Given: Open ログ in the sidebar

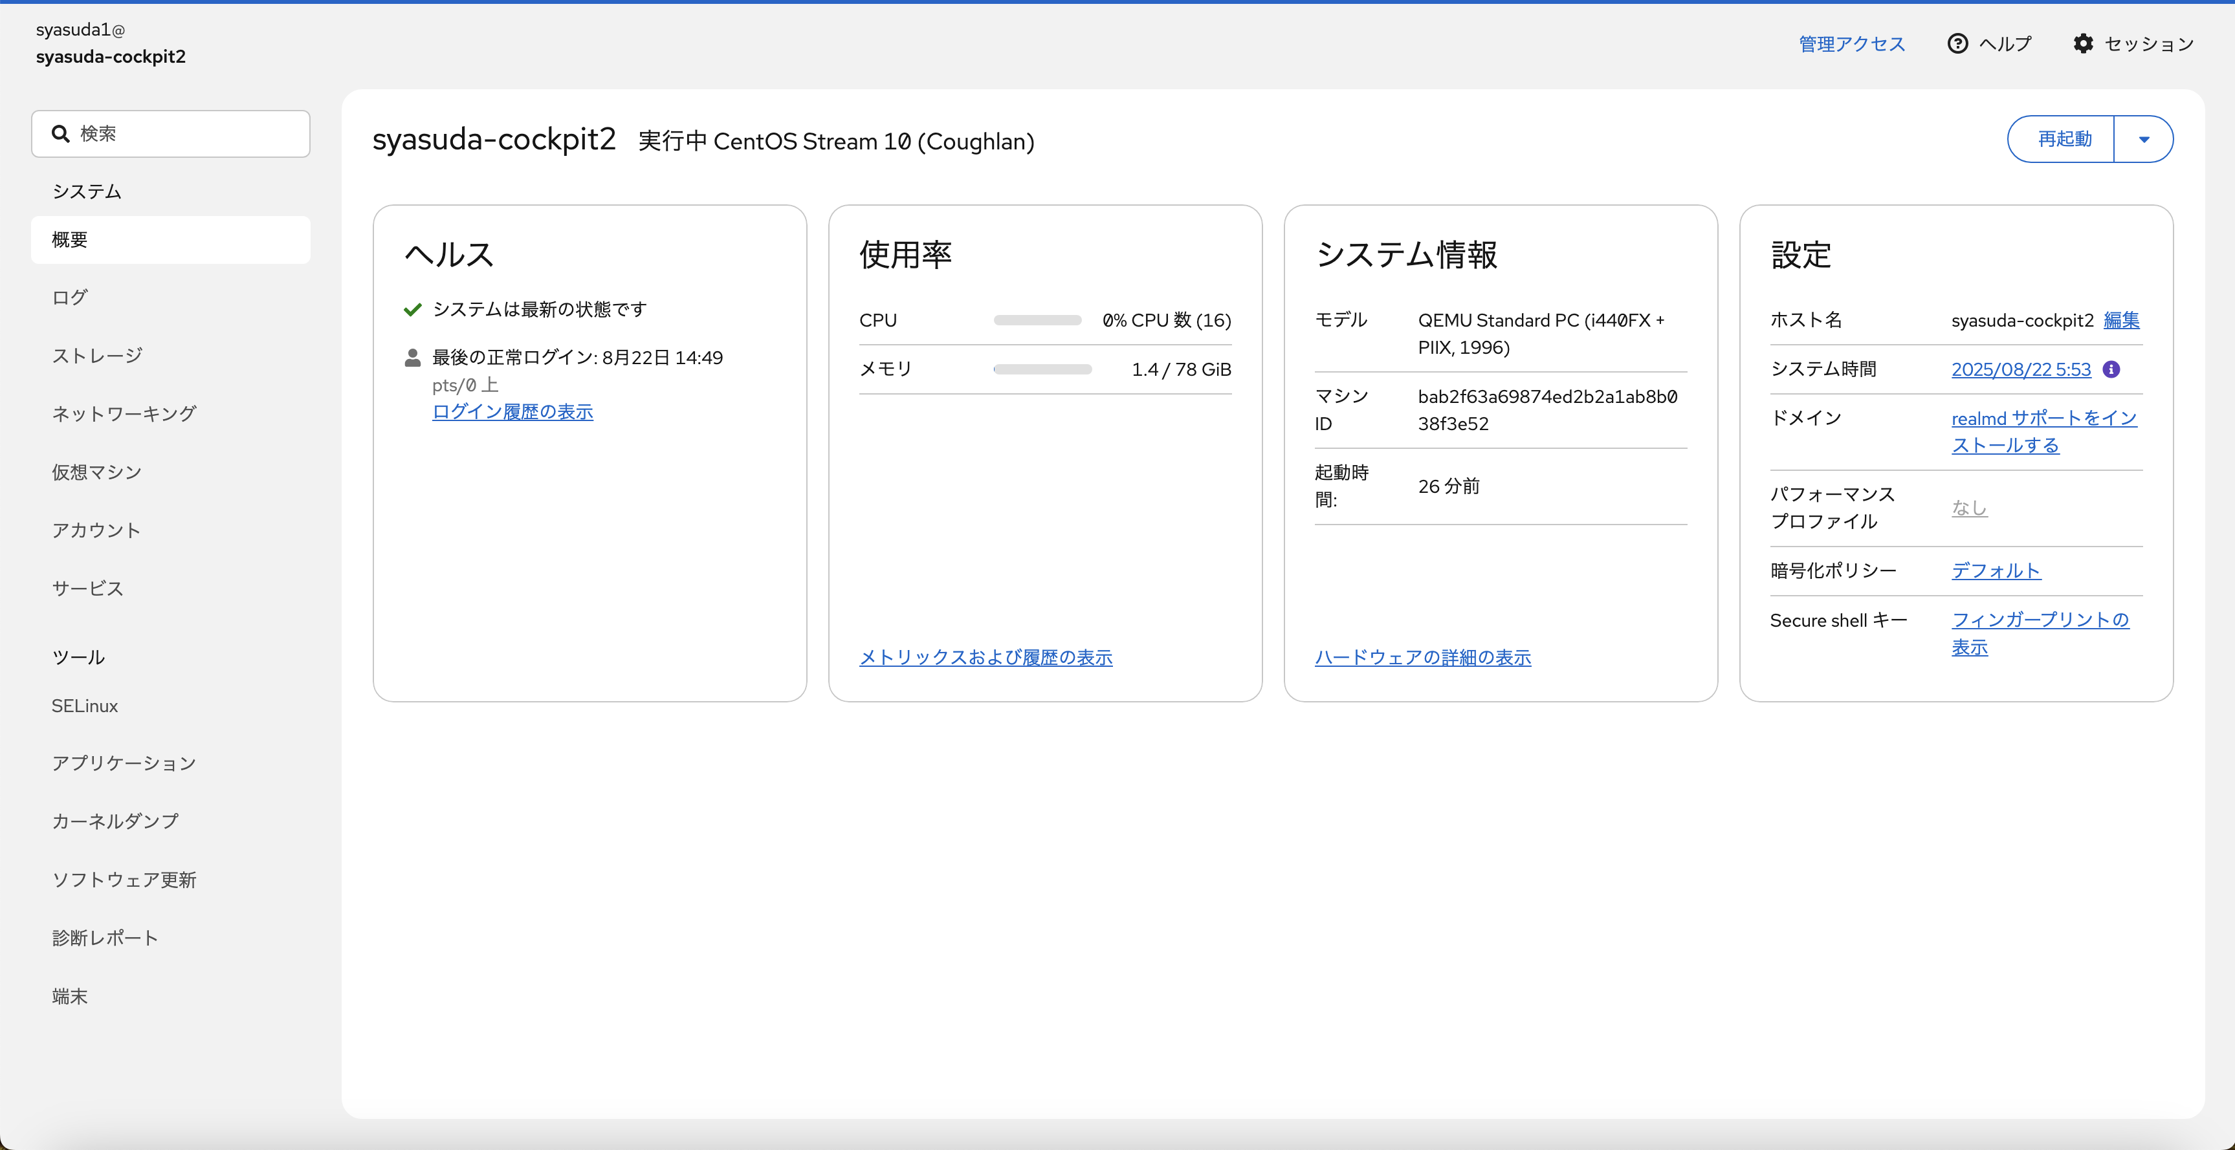Looking at the screenshot, I should pyautogui.click(x=69, y=298).
